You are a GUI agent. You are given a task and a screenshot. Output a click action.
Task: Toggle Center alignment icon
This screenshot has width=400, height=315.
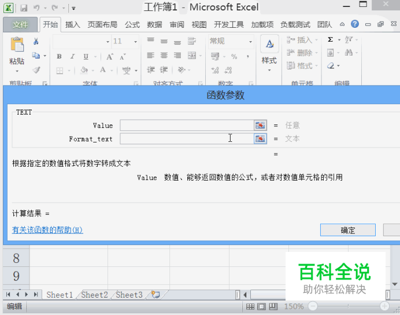coord(164,55)
